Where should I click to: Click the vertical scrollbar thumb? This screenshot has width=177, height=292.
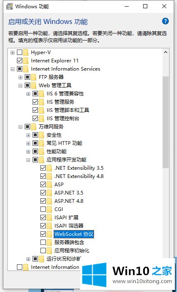(165, 122)
